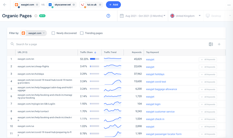233x138 pixels.
Task: Expand All Keywords for covid test row
Action: tap(208, 82)
